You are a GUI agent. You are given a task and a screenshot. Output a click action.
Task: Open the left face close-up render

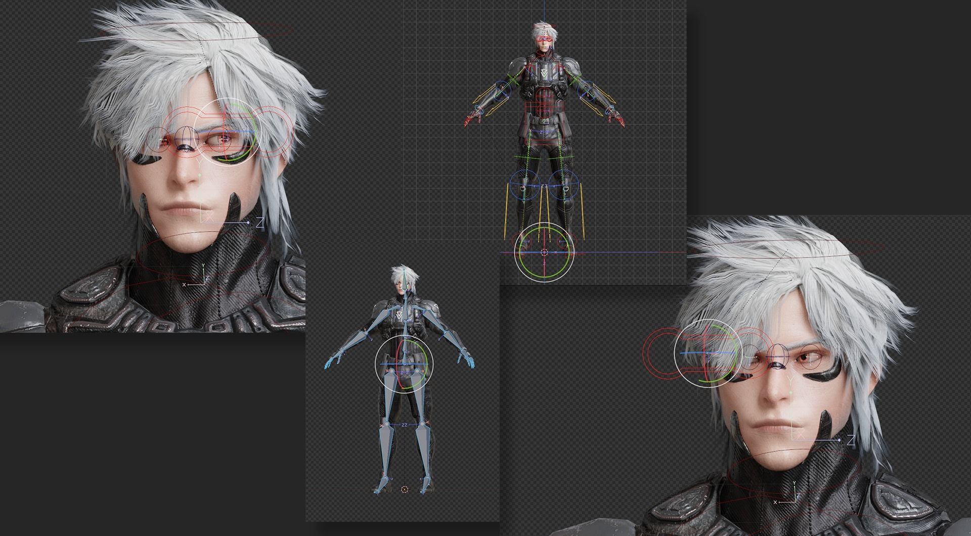pos(153,166)
